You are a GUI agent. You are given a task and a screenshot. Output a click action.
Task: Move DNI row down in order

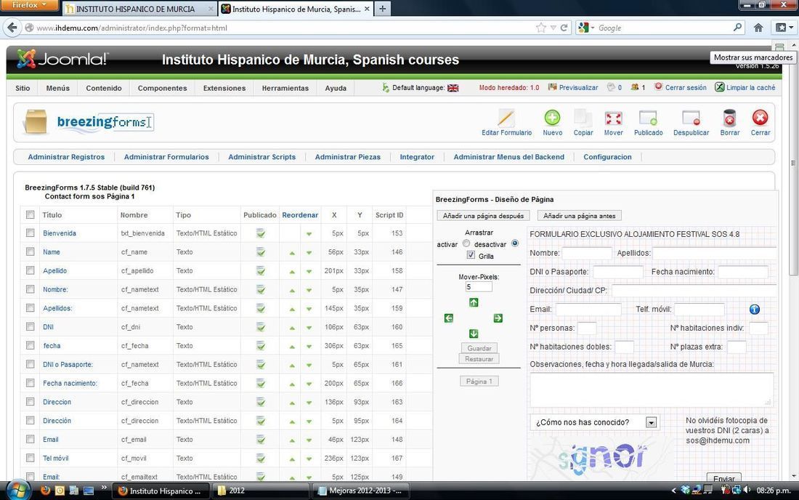click(x=309, y=328)
